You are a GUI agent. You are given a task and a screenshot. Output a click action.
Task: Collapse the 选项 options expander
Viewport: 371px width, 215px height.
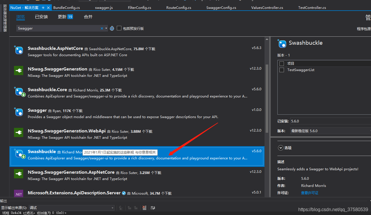[281, 148]
